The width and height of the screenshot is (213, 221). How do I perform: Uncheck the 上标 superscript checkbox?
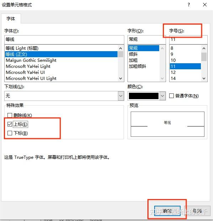[x=10, y=124]
